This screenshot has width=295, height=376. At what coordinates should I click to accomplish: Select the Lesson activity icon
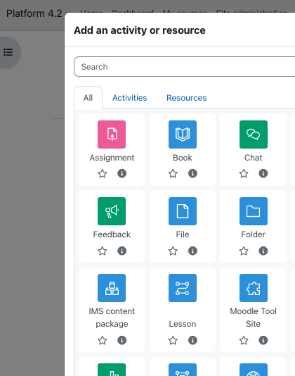[183, 288]
